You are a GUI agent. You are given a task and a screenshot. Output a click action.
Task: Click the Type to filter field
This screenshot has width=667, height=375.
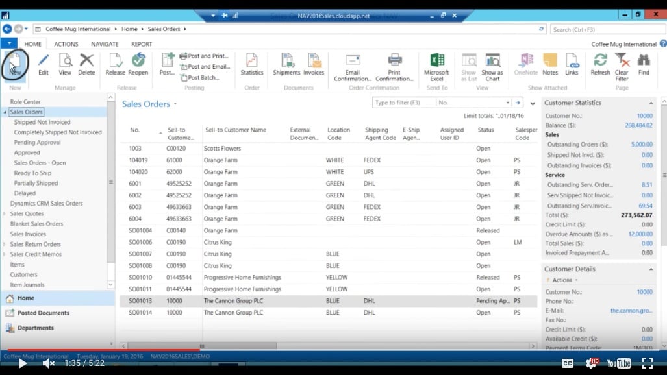404,103
